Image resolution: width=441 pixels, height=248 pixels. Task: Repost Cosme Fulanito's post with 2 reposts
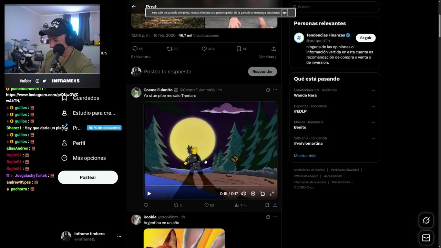click(178, 205)
